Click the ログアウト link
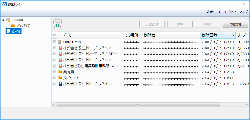Screen dimensions: 250x120 231,12
